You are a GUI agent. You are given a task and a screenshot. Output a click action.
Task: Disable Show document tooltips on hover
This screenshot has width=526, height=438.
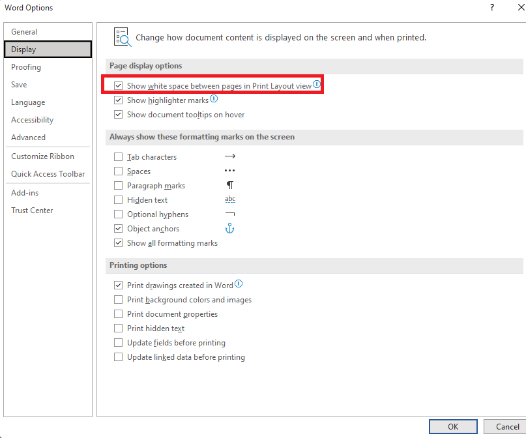[118, 115]
